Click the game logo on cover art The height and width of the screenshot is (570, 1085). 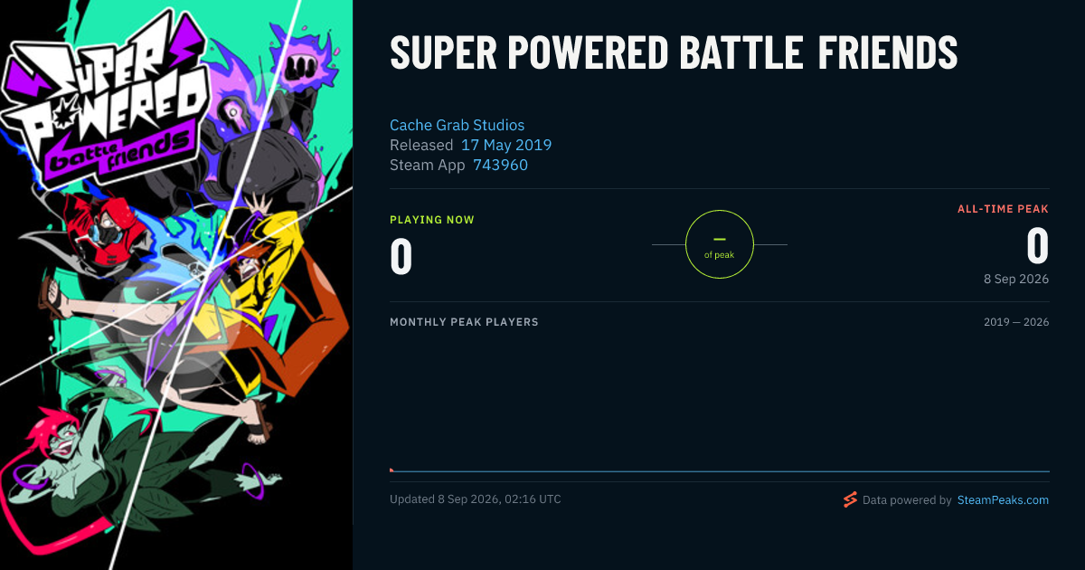(x=104, y=104)
